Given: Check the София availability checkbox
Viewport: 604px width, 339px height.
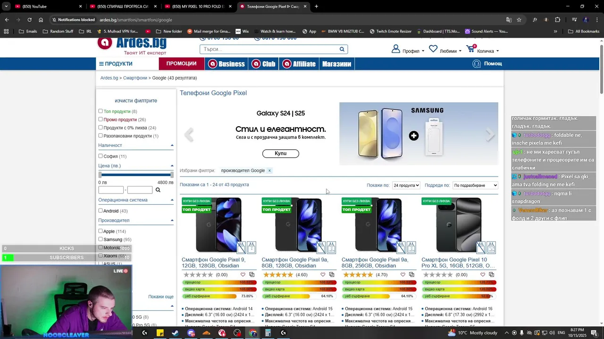Looking at the screenshot, I should point(101,156).
